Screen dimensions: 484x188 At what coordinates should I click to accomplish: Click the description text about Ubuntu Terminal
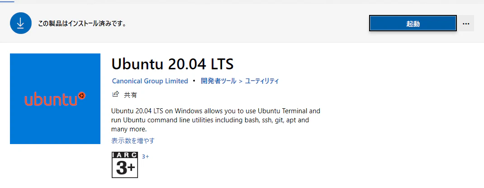pyautogui.click(x=216, y=120)
